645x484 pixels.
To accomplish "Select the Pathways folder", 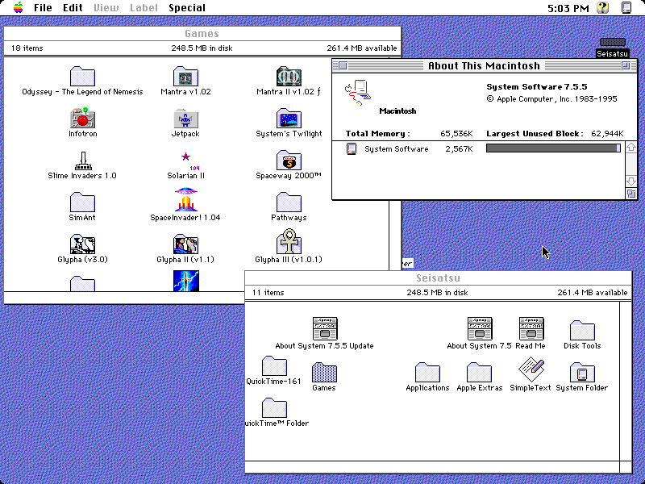I will [289, 202].
